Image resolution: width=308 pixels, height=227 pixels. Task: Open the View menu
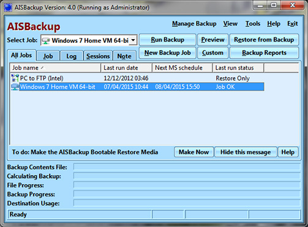click(230, 24)
